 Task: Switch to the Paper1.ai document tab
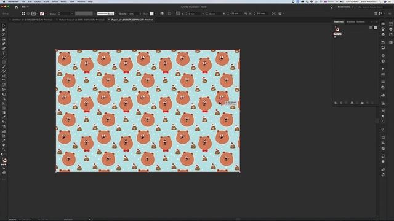click(x=132, y=20)
